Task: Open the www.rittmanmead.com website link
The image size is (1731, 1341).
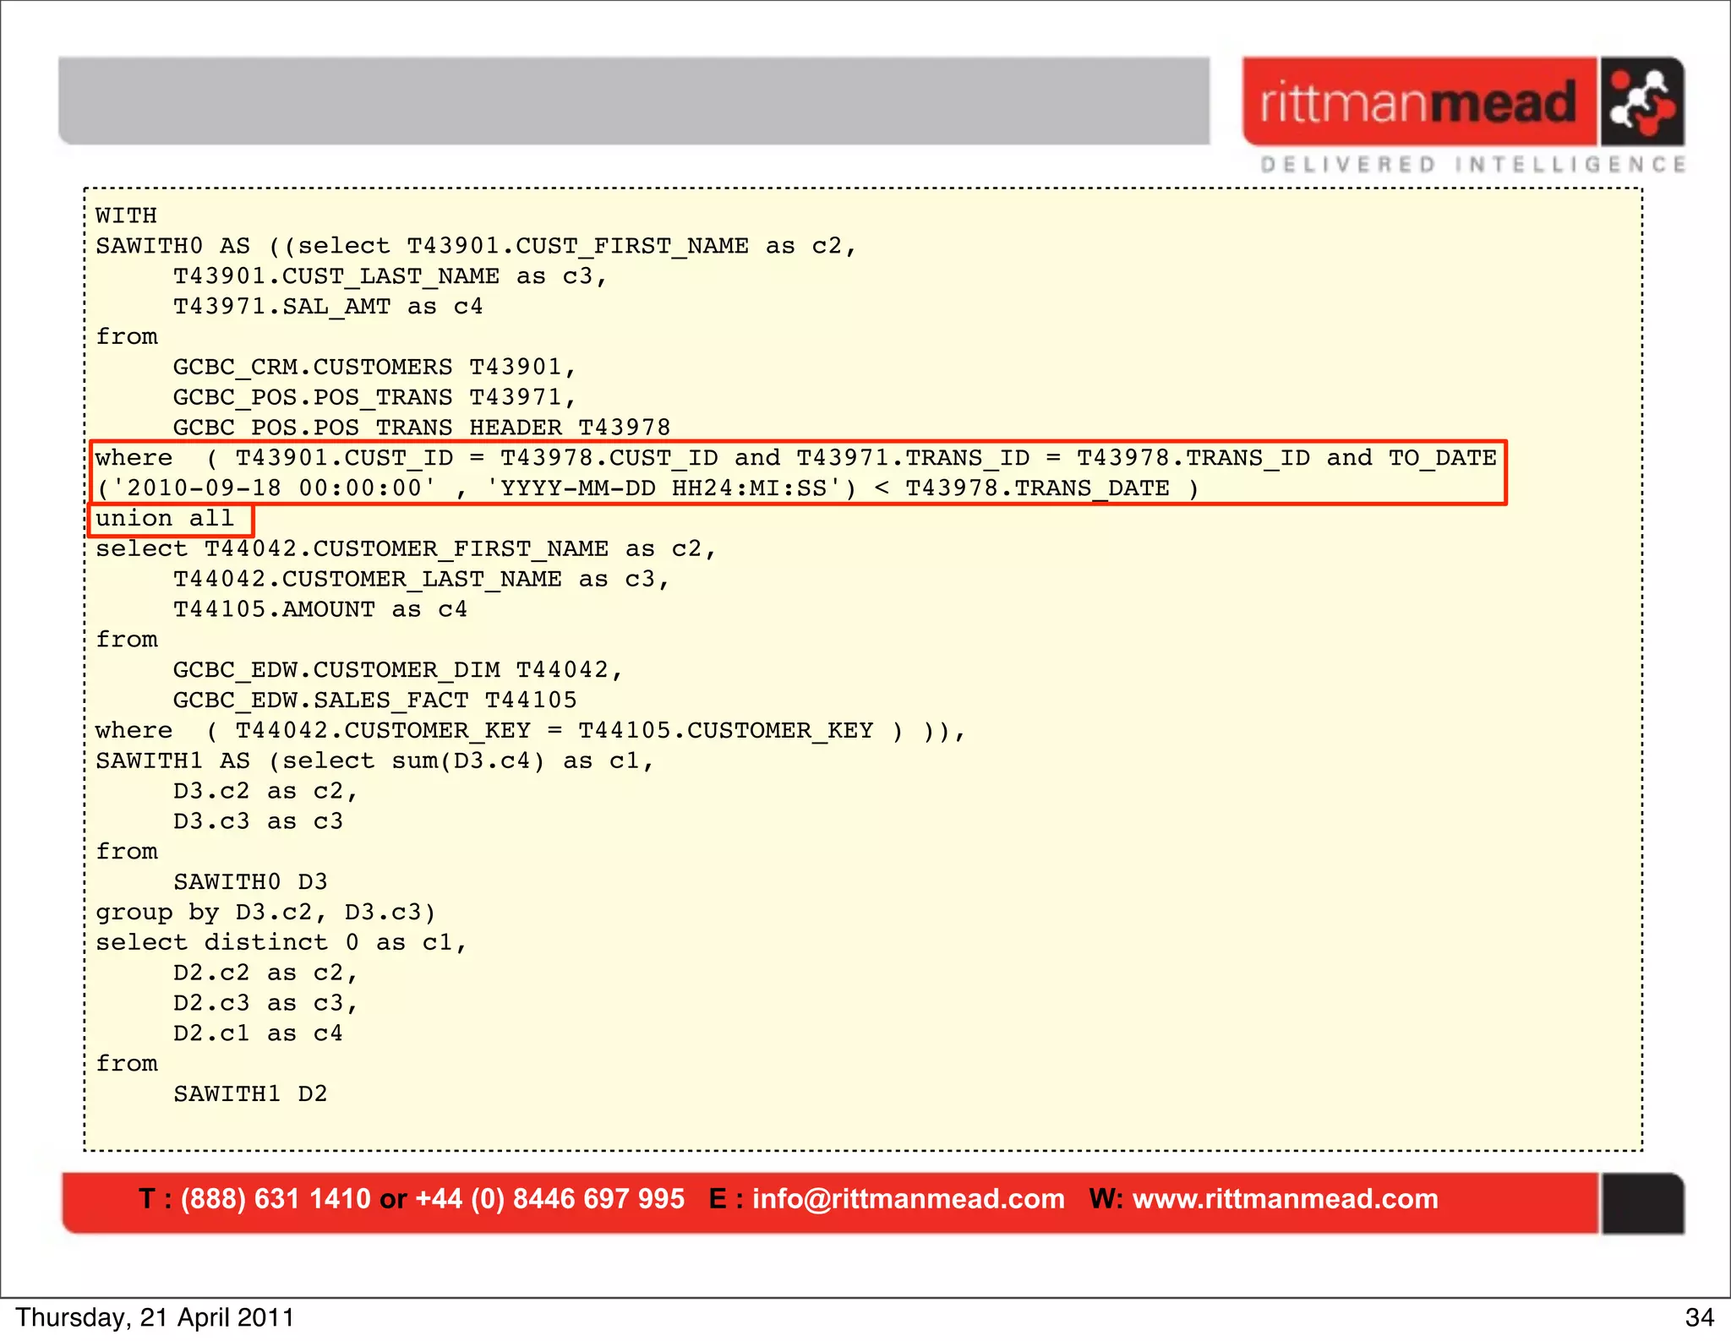Action: [1285, 1199]
